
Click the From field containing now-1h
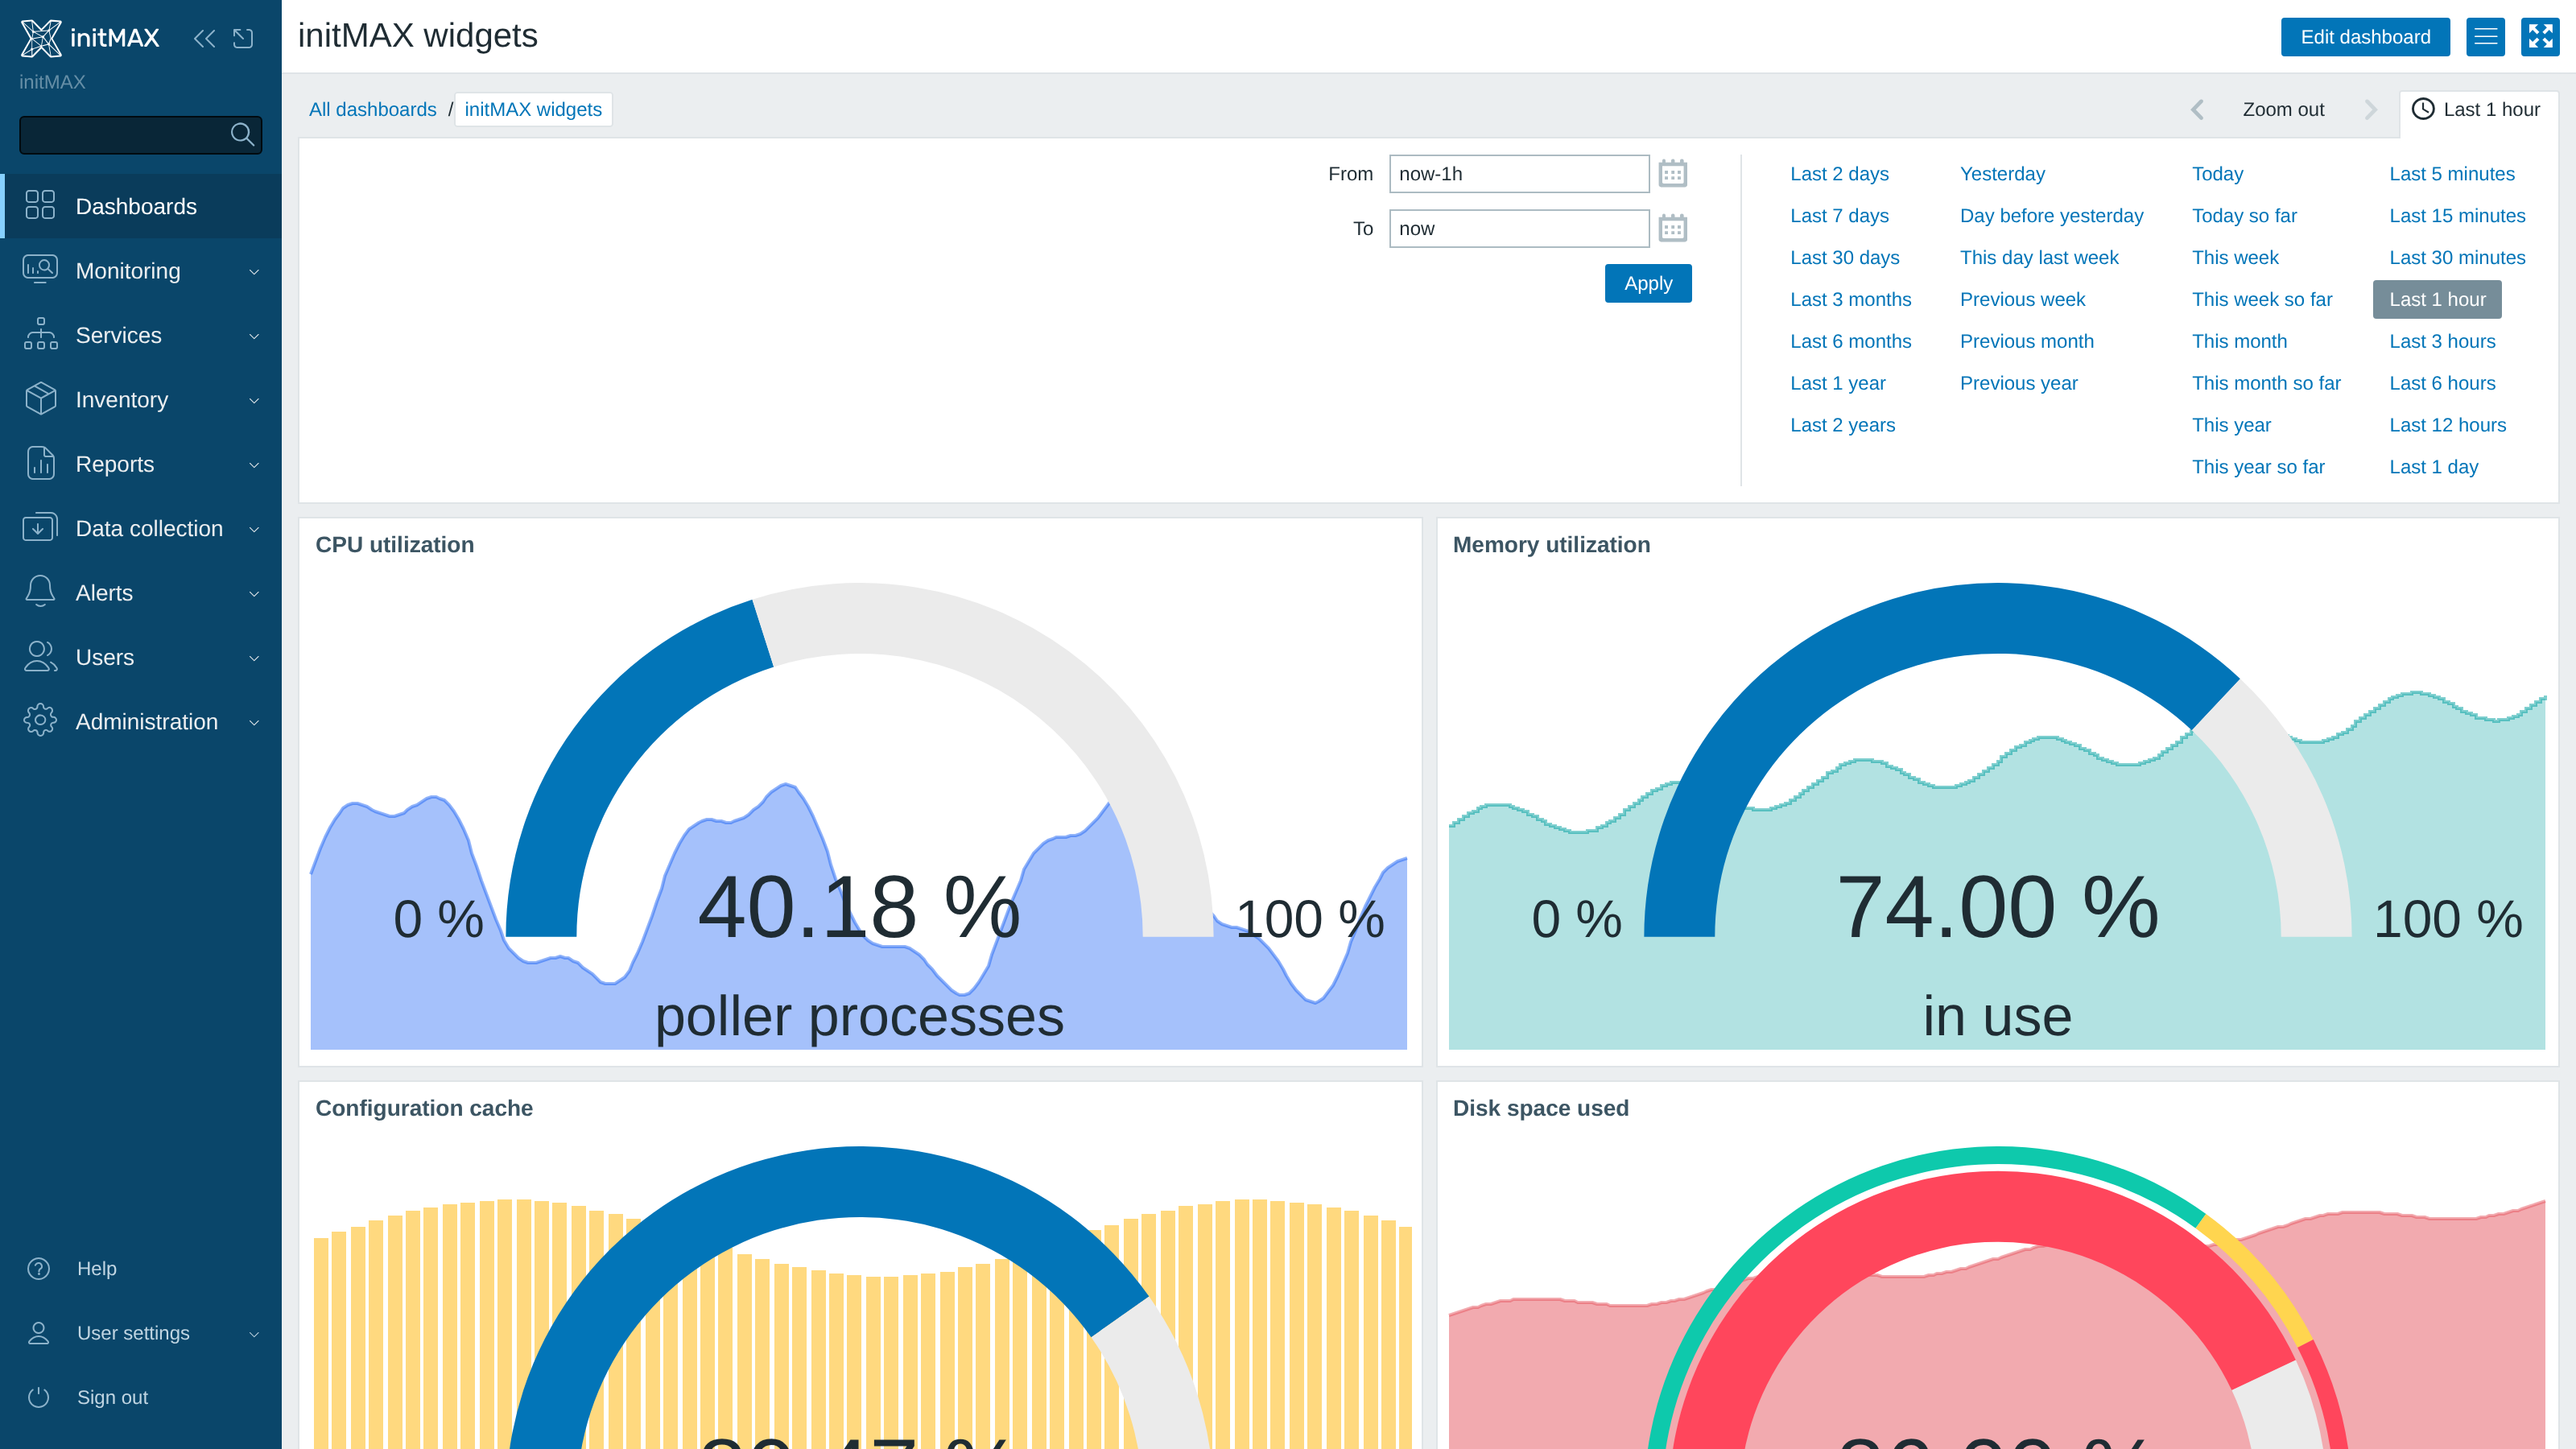(x=1519, y=174)
